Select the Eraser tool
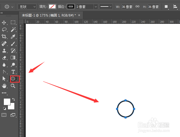The width and height of the screenshot is (180, 137). point(4,58)
